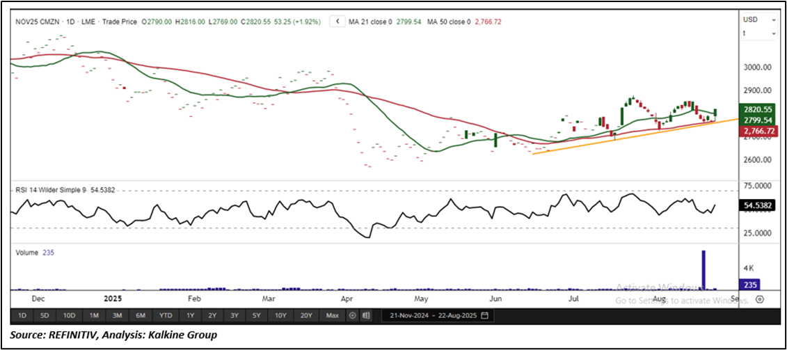Switch range to YTD
The height and width of the screenshot is (350, 787).
[166, 316]
